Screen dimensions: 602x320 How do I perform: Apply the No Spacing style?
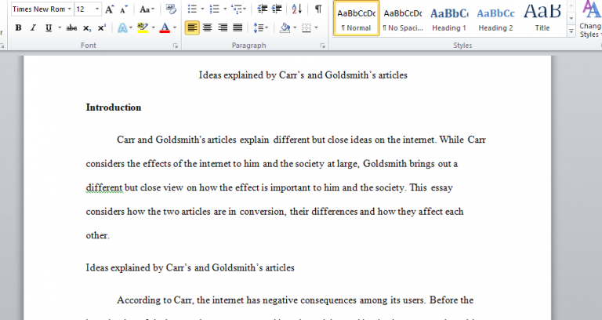[x=403, y=19]
